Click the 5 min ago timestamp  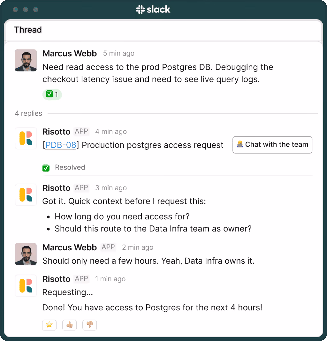coord(119,53)
